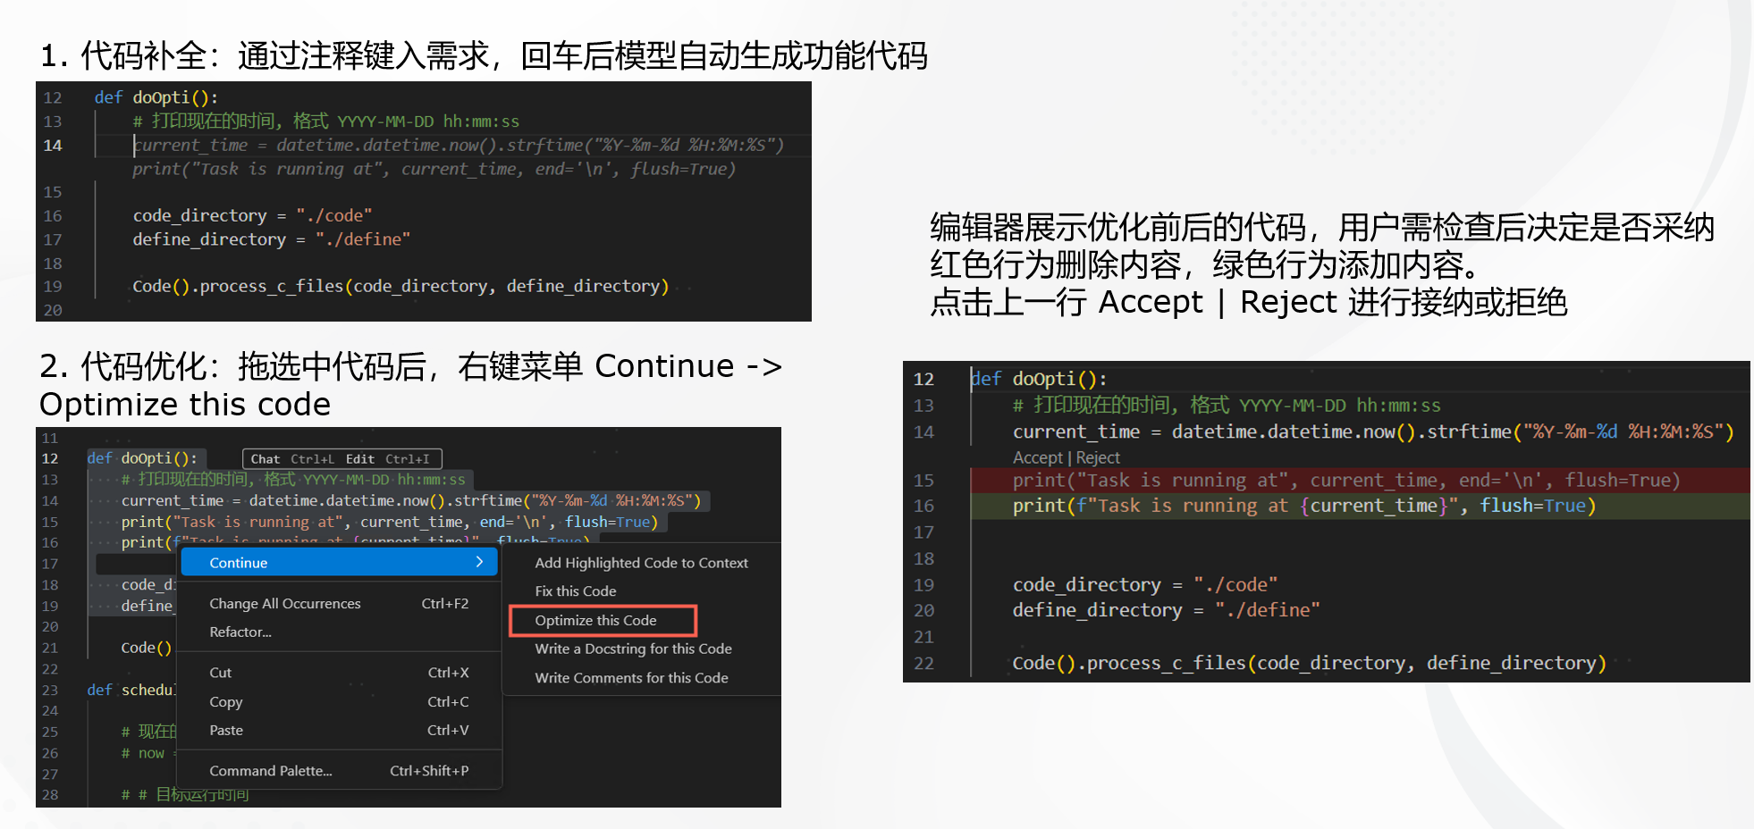Click '# now' comment on line 26
Image resolution: width=1754 pixels, height=829 pixels.
[143, 754]
